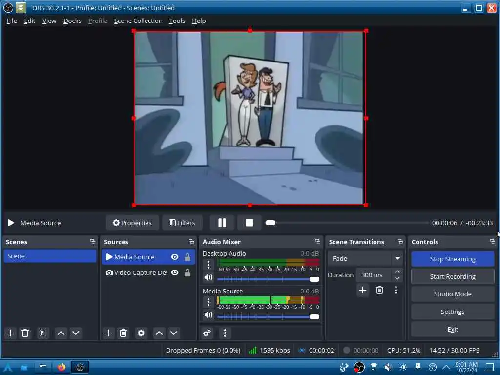The width and height of the screenshot is (500, 375).
Task: Expand the Fade transition dropdown
Action: [x=397, y=258]
